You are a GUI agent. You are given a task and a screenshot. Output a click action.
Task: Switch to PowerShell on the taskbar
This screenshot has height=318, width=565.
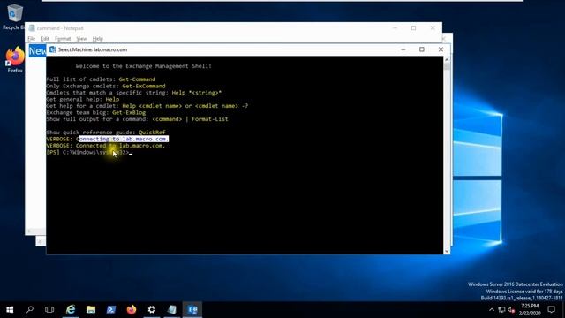(x=111, y=310)
